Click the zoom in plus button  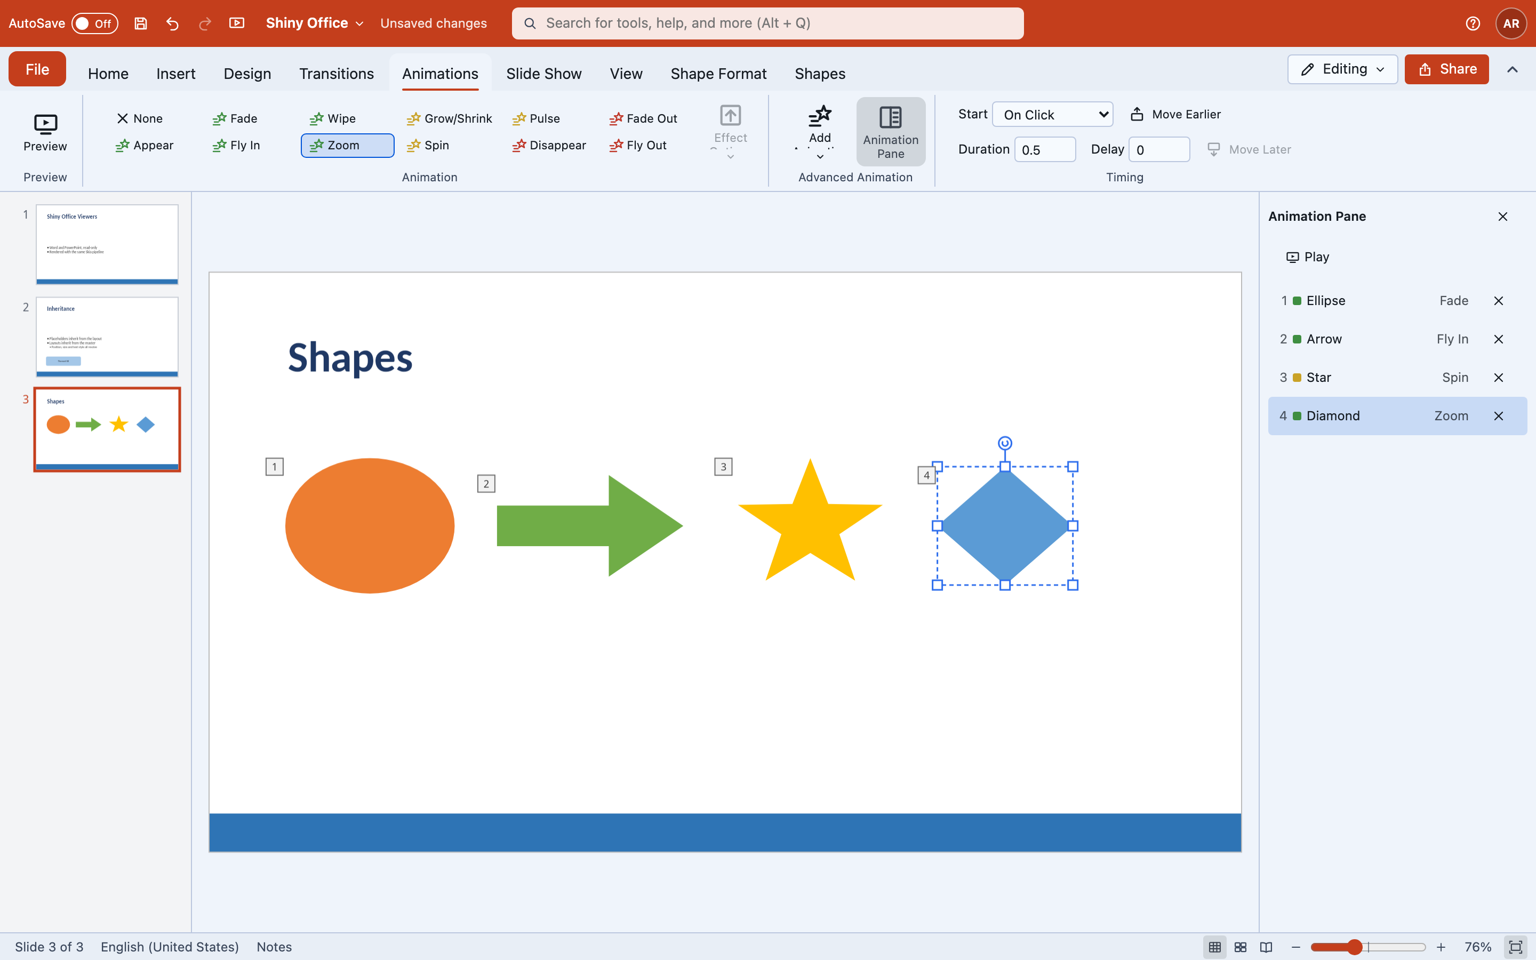pos(1441,947)
